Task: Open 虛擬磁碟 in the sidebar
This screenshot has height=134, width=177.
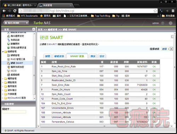Action: [x=15, y=75]
